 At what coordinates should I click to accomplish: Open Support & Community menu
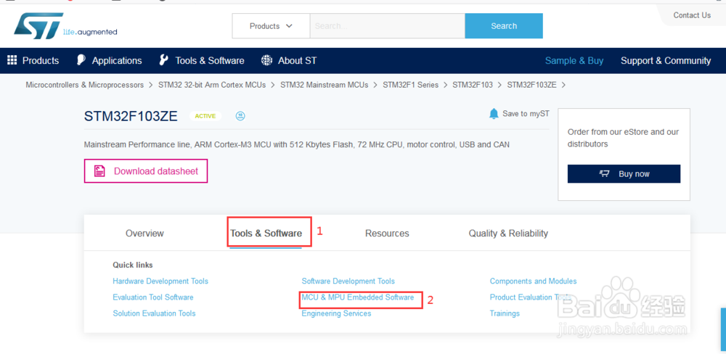(665, 61)
